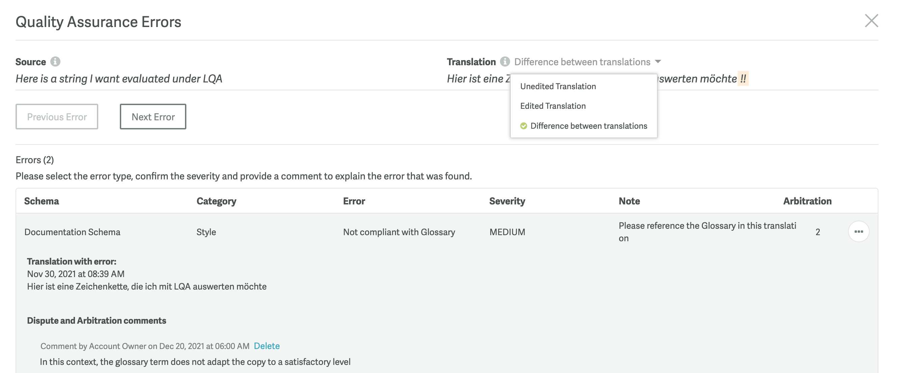Click the Schema column header
Image resolution: width=898 pixels, height=373 pixels.
[x=42, y=201]
